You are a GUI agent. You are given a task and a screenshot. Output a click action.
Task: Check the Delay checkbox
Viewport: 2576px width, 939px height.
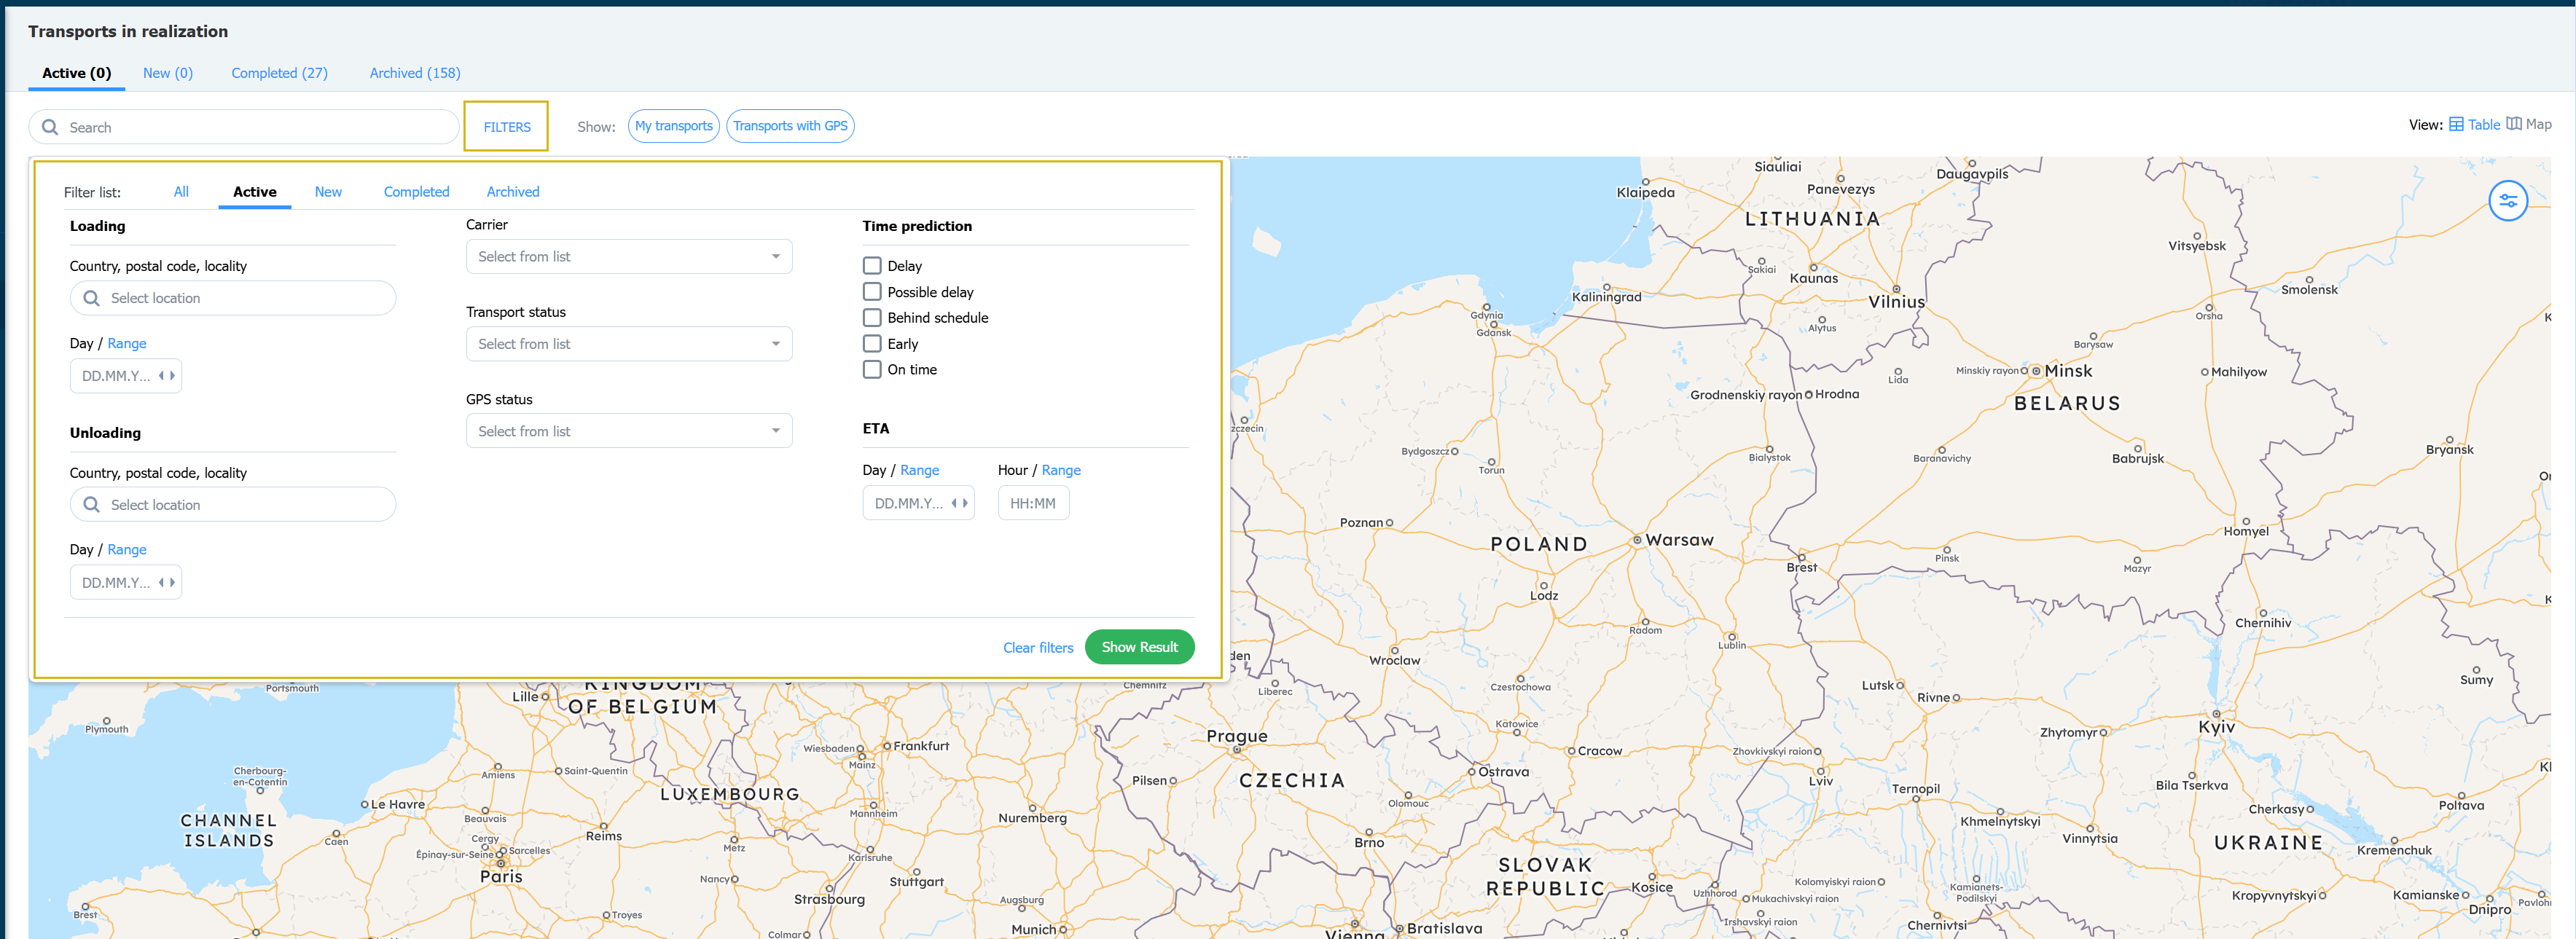[872, 266]
